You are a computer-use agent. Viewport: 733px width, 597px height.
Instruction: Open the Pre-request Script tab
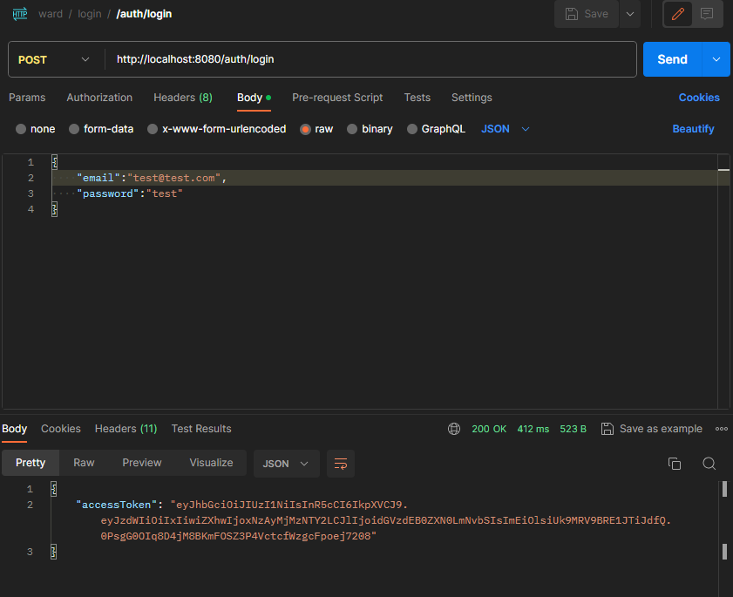[x=337, y=98]
